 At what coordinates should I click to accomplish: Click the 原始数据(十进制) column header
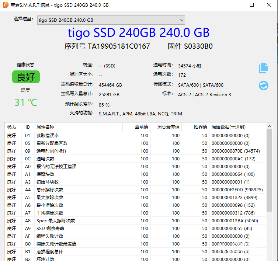point(228,127)
